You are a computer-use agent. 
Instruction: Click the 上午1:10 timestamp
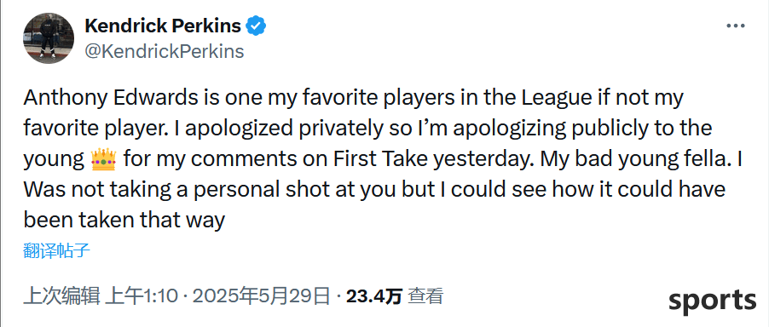142,296
